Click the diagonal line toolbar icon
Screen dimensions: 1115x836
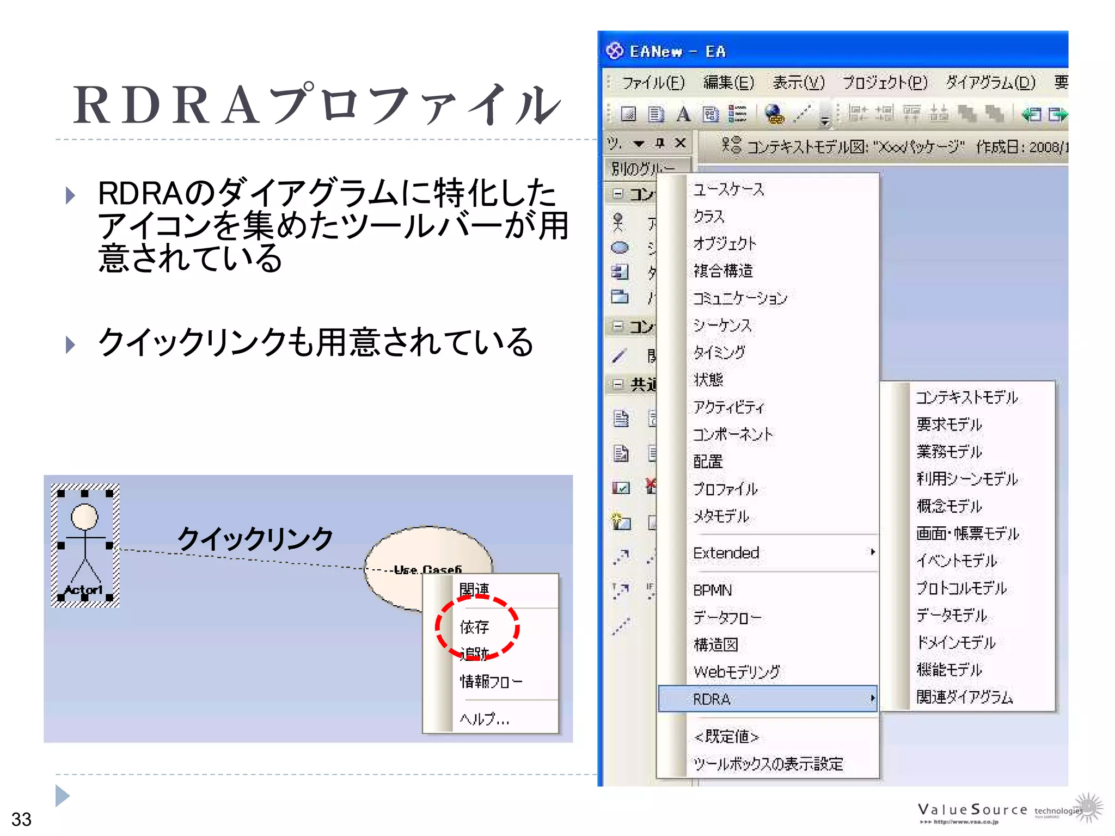[801, 114]
